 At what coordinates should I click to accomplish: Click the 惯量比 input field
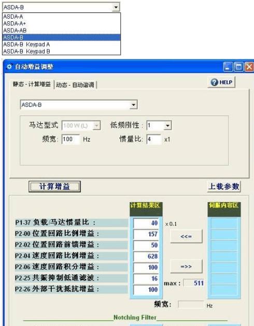[153, 139]
